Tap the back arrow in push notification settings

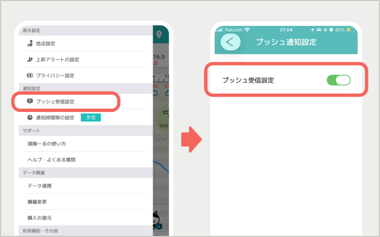pyautogui.click(x=230, y=42)
